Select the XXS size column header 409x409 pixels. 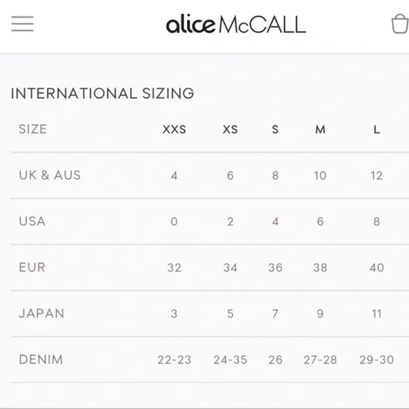[174, 129]
